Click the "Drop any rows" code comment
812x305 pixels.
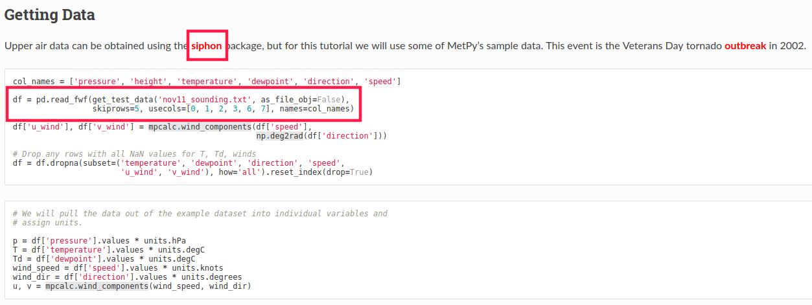[x=134, y=154]
